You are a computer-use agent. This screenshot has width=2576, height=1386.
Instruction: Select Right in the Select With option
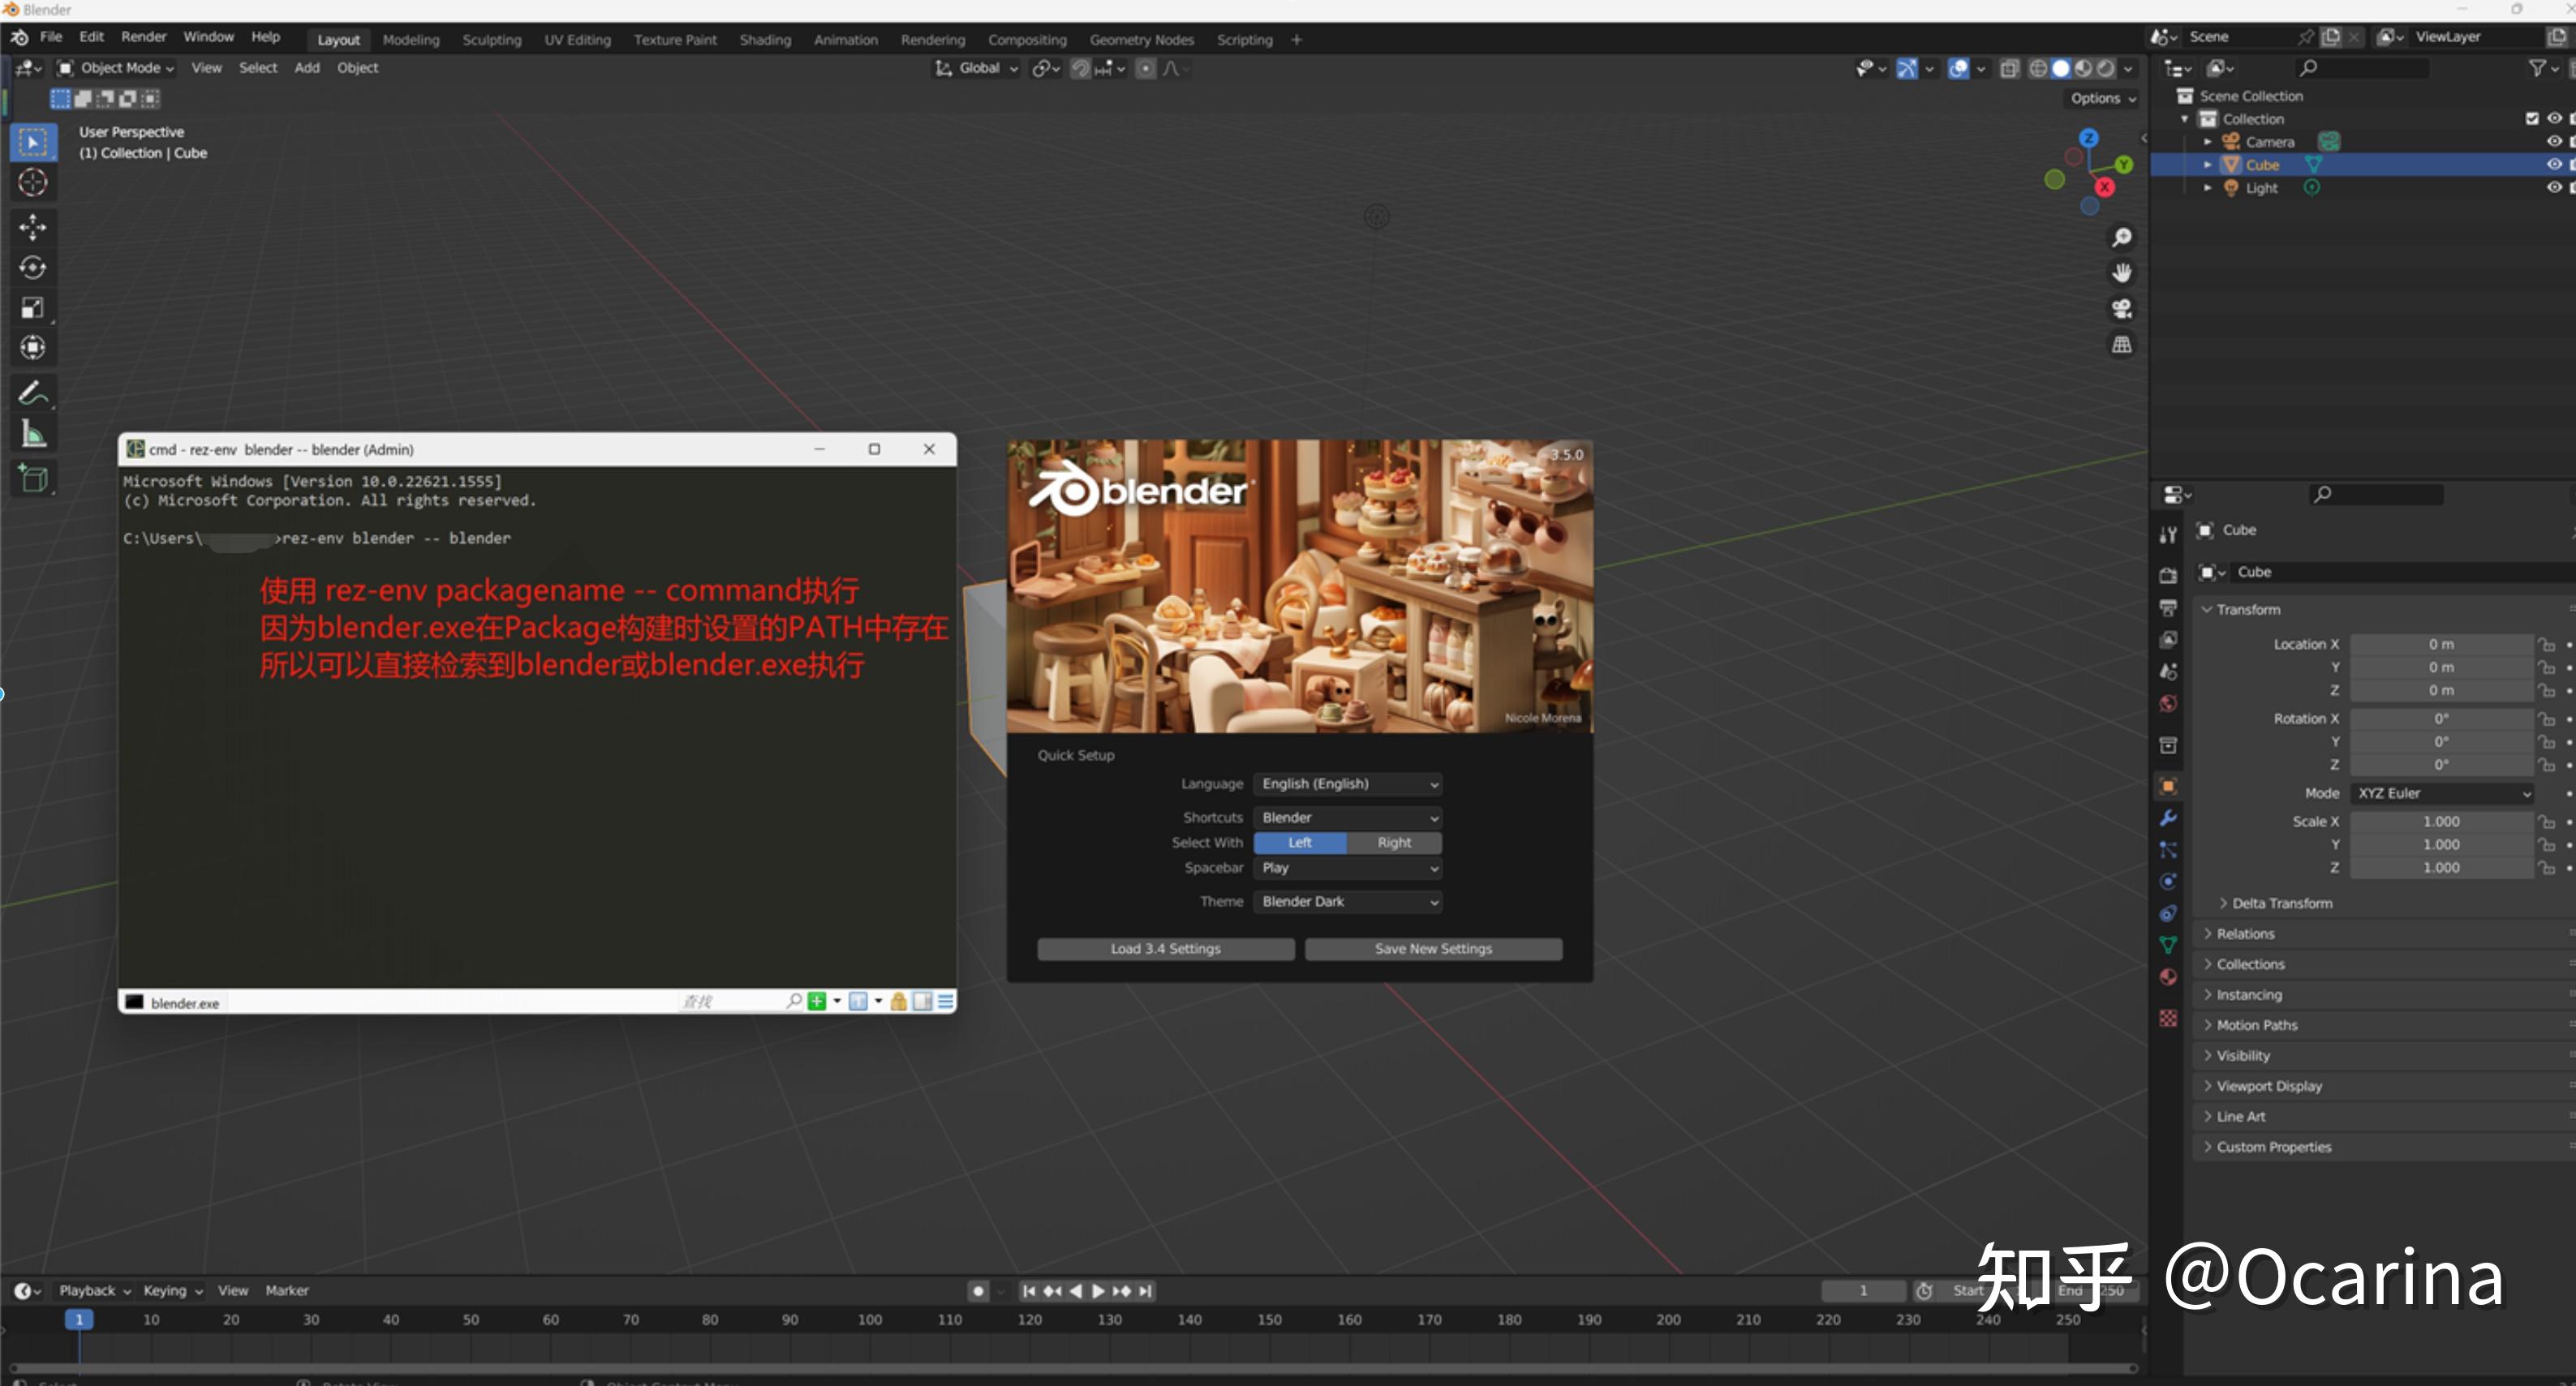pyautogui.click(x=1394, y=843)
